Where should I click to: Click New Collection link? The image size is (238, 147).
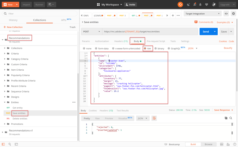click(x=13, y=27)
